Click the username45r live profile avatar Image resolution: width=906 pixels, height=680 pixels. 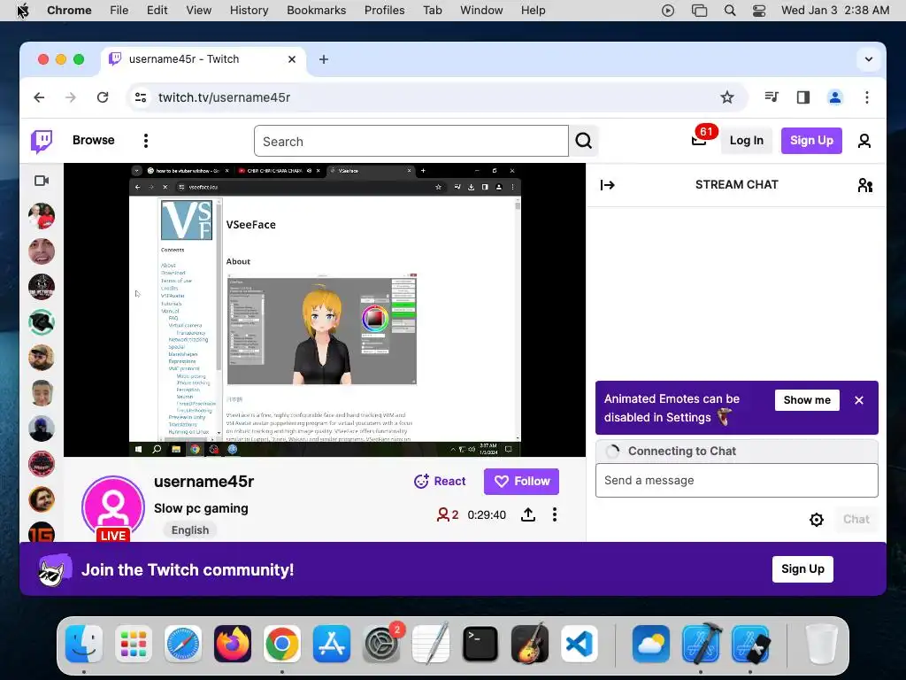pos(113,507)
